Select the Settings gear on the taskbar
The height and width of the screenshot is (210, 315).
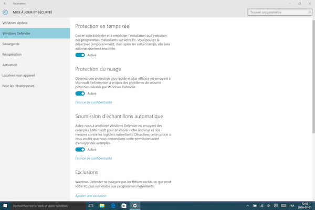(x=135, y=206)
